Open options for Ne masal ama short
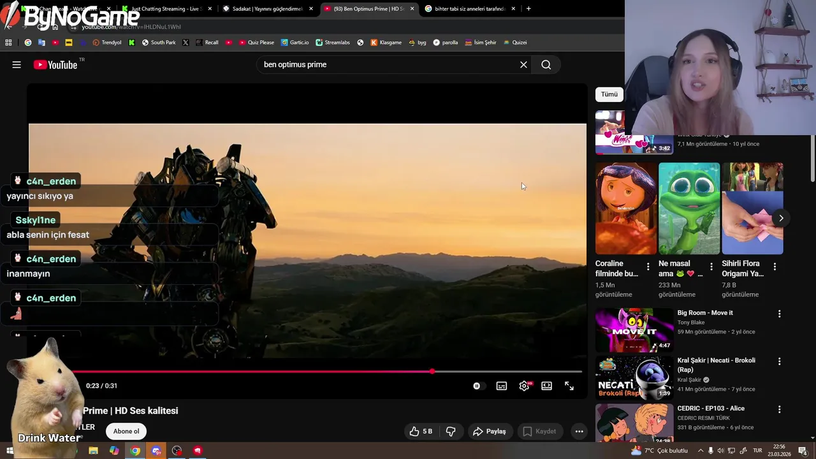This screenshot has height=459, width=816. pos(711,266)
